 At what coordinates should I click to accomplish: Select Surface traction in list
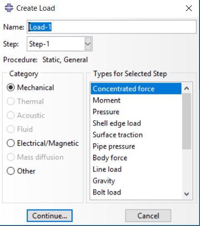click(x=136, y=135)
